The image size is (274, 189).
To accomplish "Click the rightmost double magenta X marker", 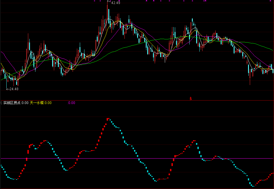I will [205, 1].
